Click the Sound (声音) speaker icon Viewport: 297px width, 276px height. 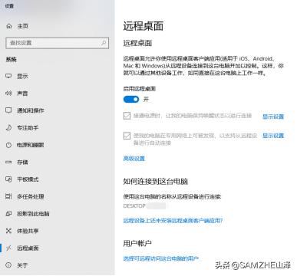[x=8, y=94]
